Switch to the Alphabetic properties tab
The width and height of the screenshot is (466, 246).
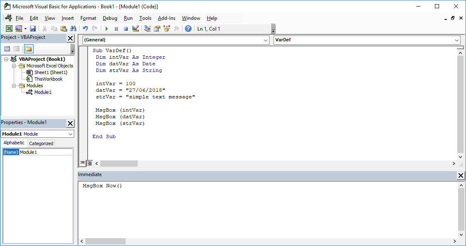coord(14,143)
